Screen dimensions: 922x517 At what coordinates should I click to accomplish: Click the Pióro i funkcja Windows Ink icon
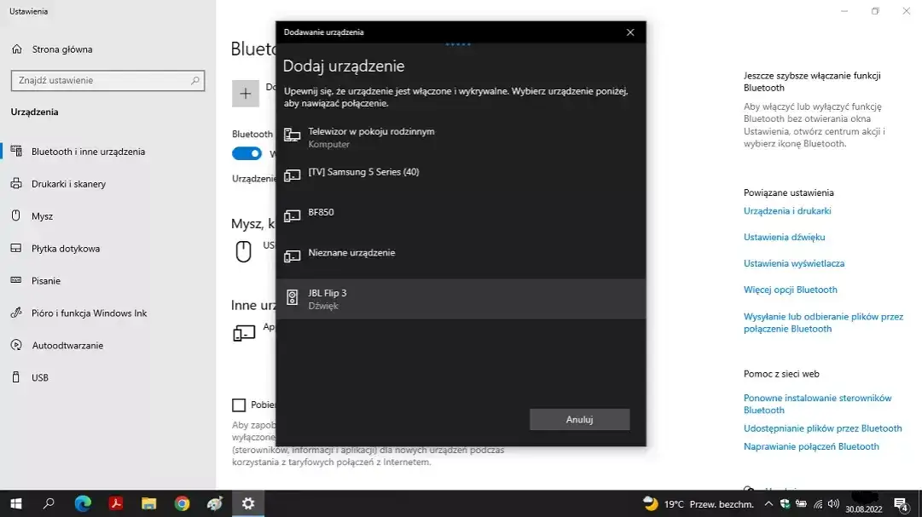pyautogui.click(x=18, y=313)
